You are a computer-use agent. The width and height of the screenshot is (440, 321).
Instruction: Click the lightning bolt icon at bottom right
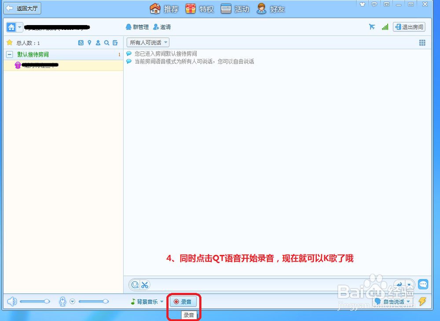coord(422,301)
